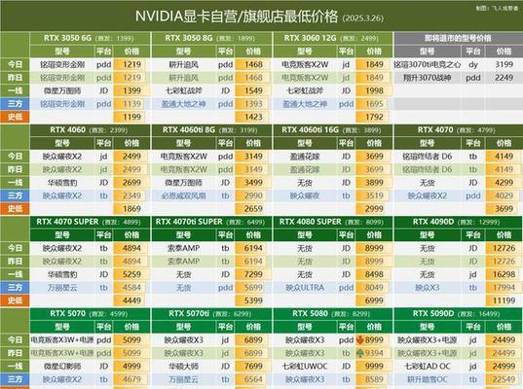This screenshot has width=523, height=389.
Task: Click the 7299 price cell
Action: coord(253,274)
